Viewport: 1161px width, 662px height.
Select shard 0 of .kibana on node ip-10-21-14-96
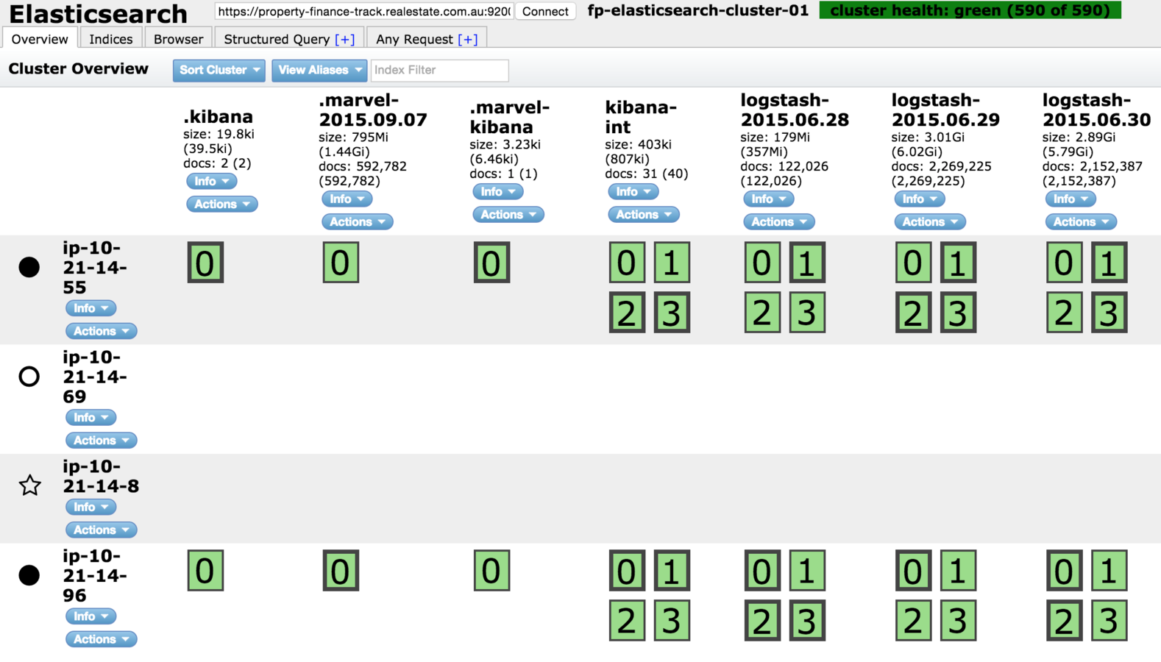point(205,571)
